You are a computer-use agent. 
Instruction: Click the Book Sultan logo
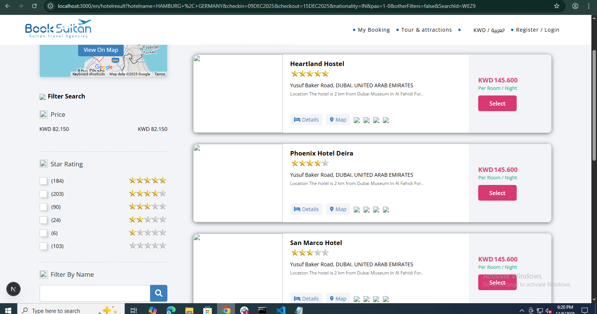pos(58,29)
